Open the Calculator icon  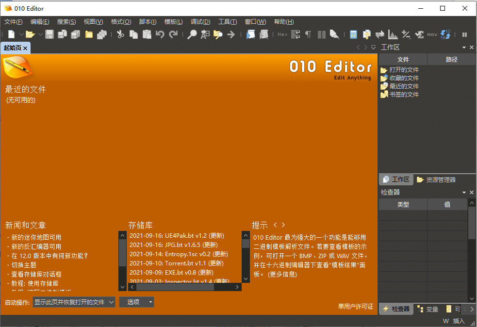point(353,34)
